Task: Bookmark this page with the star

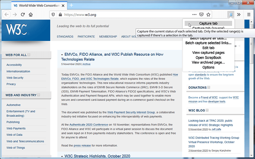Action: click(208, 15)
